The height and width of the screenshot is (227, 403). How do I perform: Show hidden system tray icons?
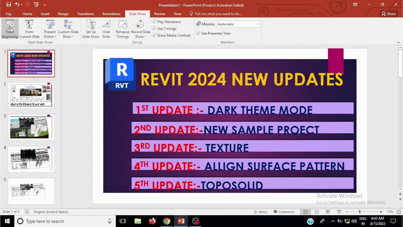[x=333, y=221]
